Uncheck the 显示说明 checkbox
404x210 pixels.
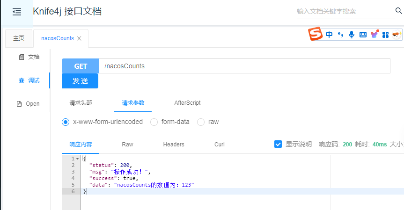coord(278,144)
